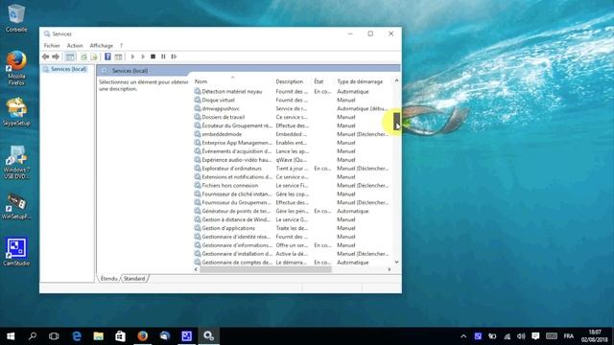Click the Back arrow in Services toolbar
This screenshot has width=614, height=345.
[45, 57]
